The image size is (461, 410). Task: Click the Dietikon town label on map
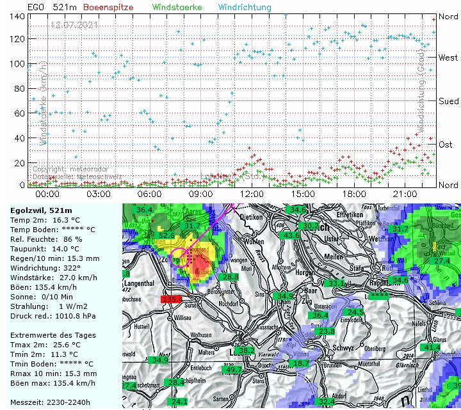pyautogui.click(x=252, y=217)
